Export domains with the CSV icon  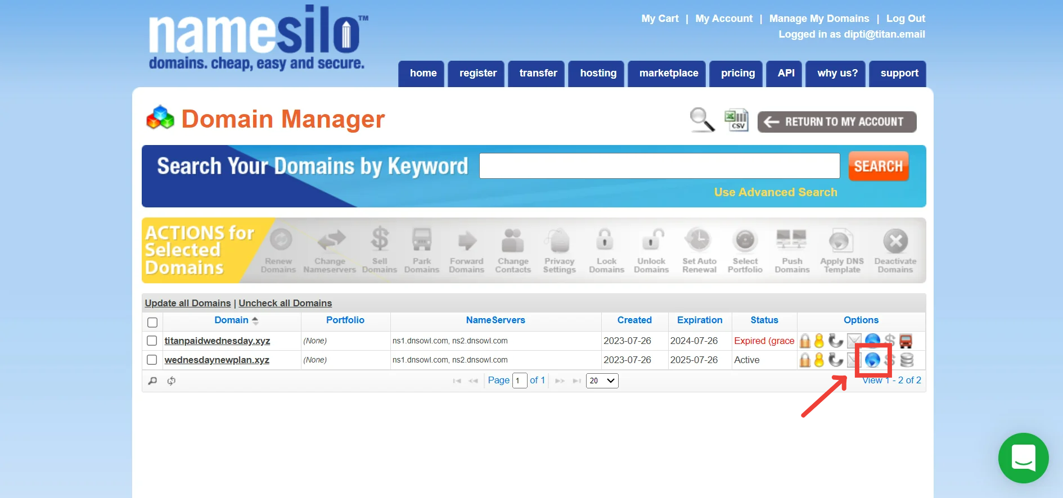pos(736,119)
